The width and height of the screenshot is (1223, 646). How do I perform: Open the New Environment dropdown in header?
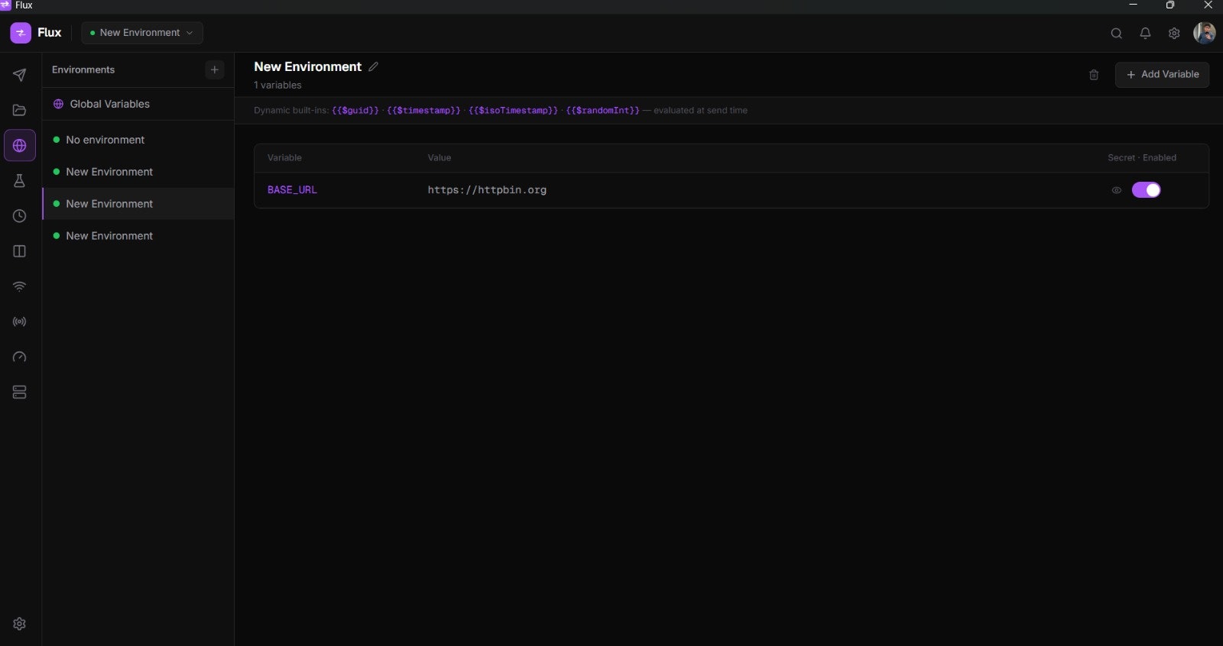point(142,33)
